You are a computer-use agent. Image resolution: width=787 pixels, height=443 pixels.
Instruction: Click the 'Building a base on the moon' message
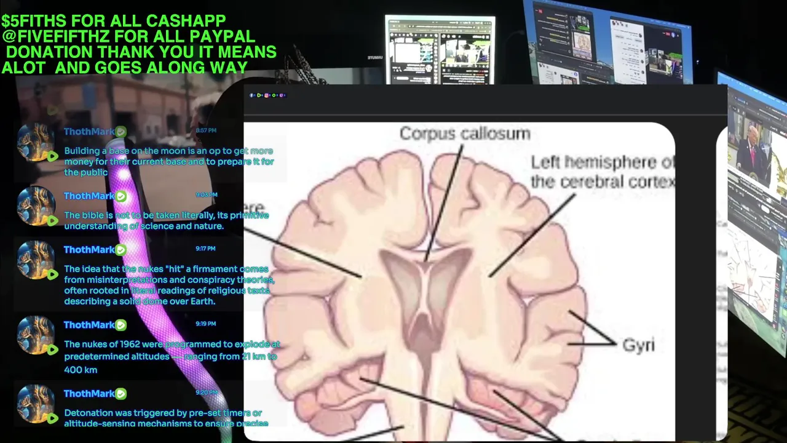tap(169, 161)
